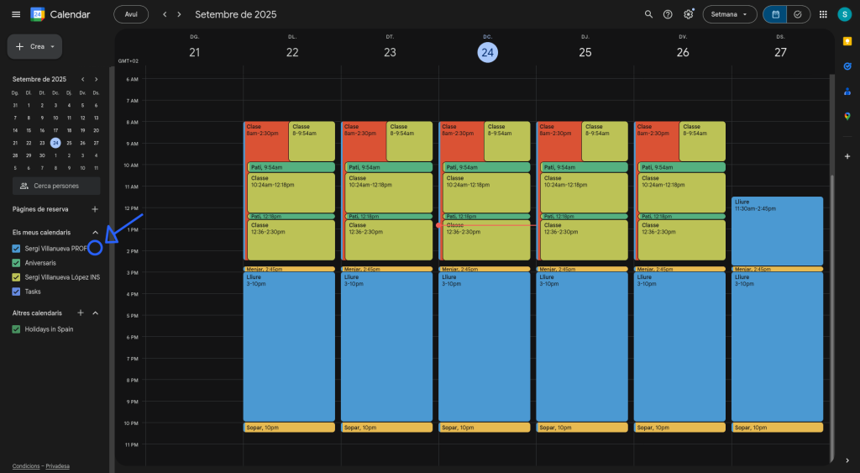860x473 pixels.
Task: Open Google Maps in side panel
Action: coord(847,116)
